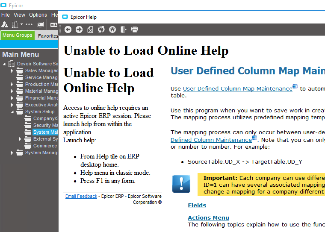325x232 pixels.
Task: Click the User Defined Column Map heading
Action: point(248,71)
